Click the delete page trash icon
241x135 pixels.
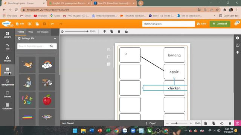(x=230, y=123)
